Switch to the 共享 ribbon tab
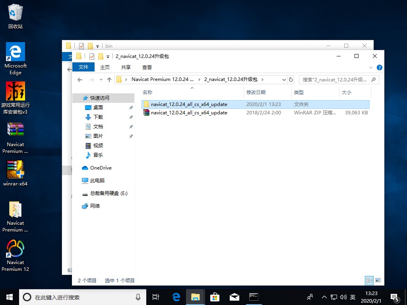407x305 pixels. coord(126,68)
